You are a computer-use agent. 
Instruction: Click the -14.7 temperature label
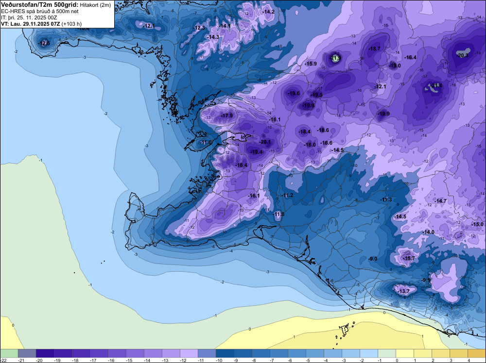coord(440,201)
